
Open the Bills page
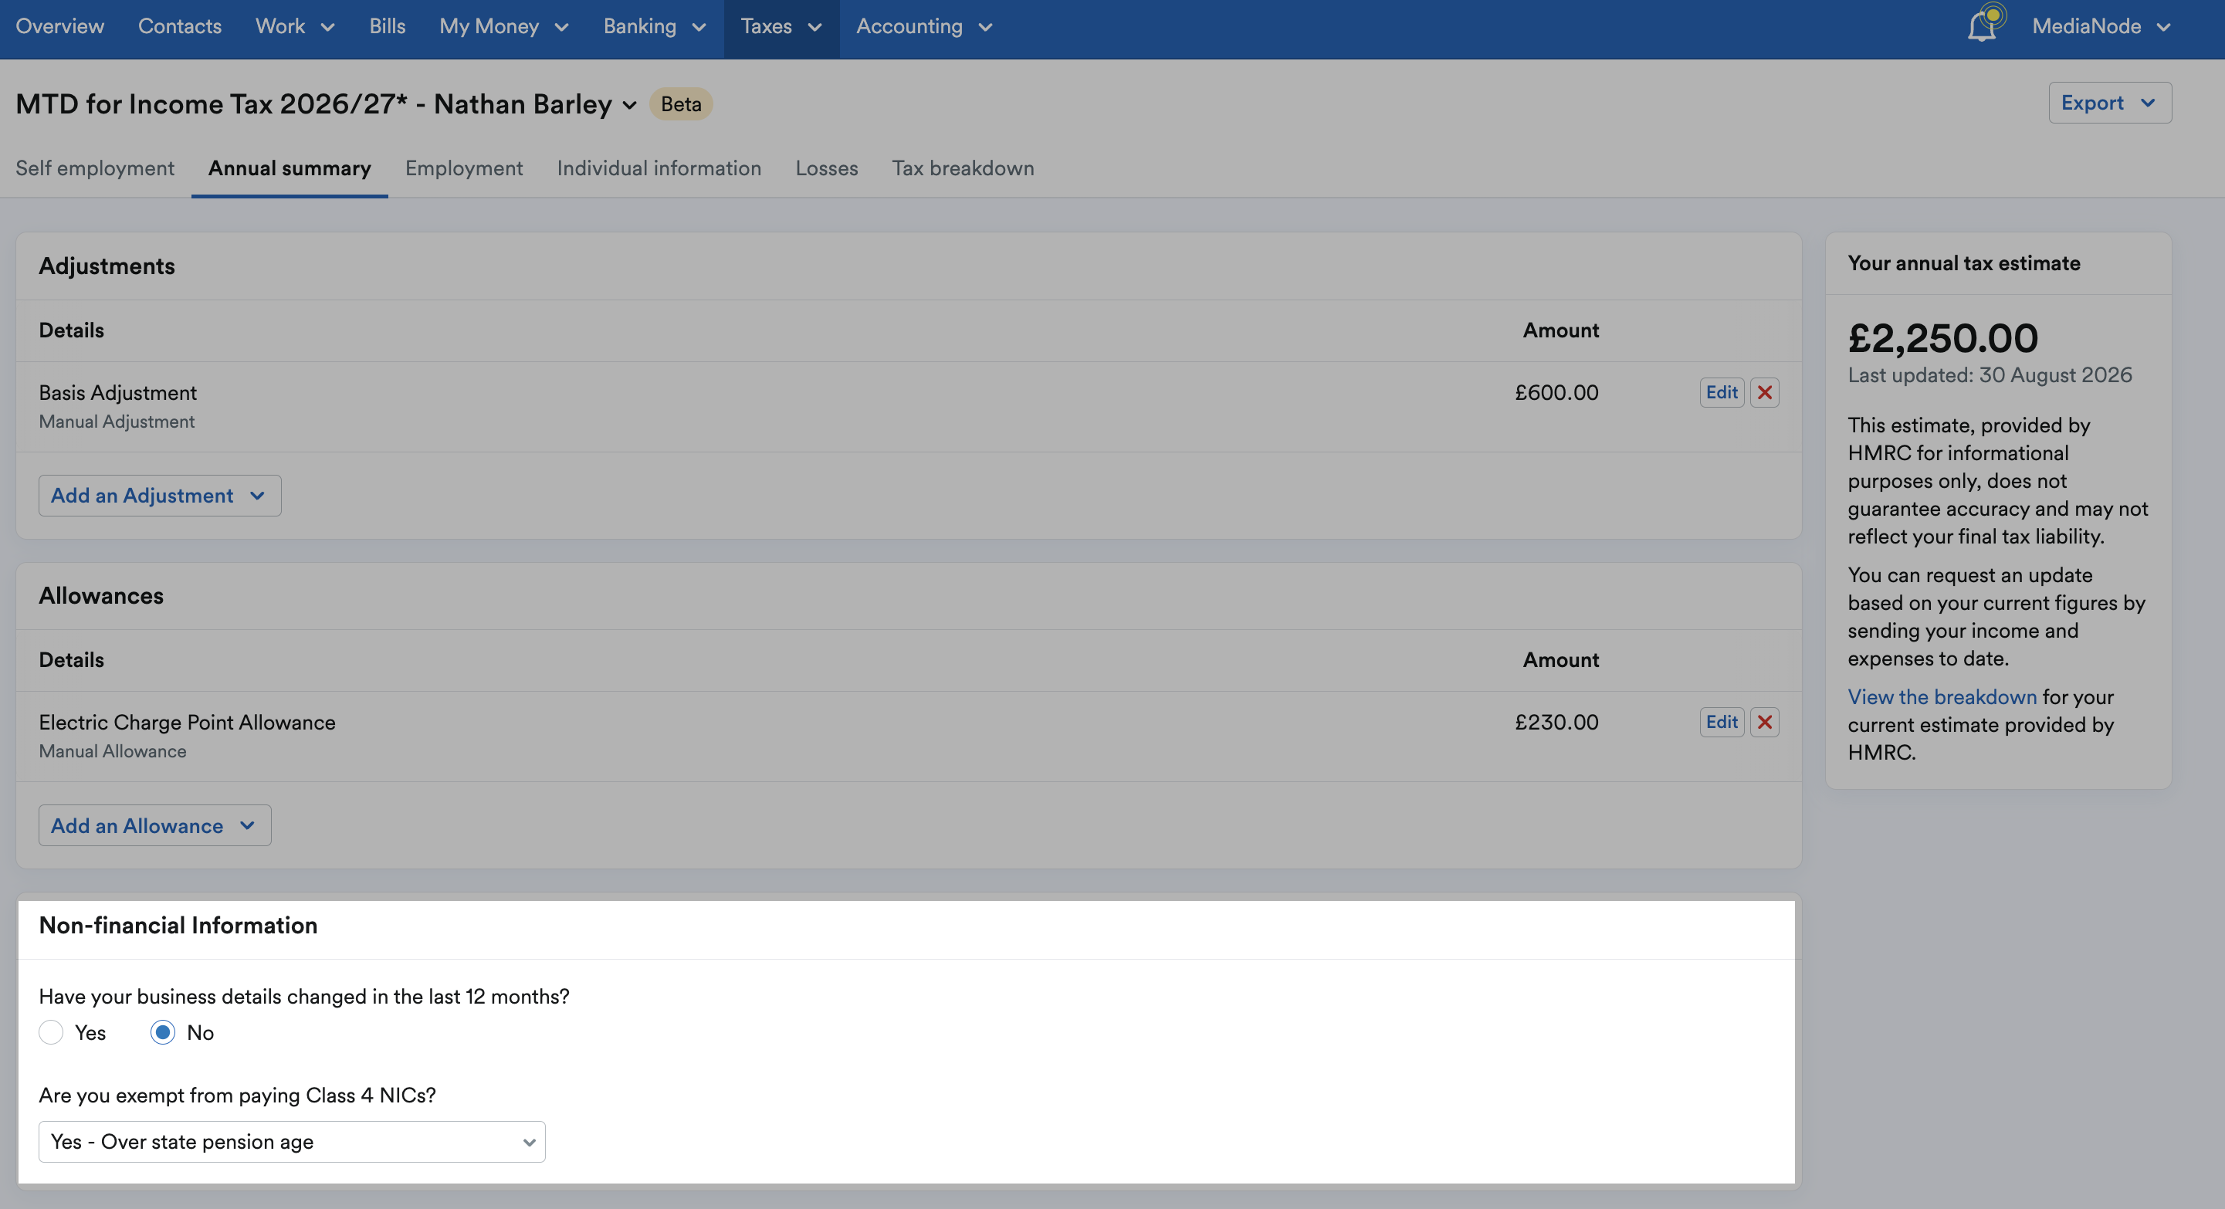[x=387, y=27]
